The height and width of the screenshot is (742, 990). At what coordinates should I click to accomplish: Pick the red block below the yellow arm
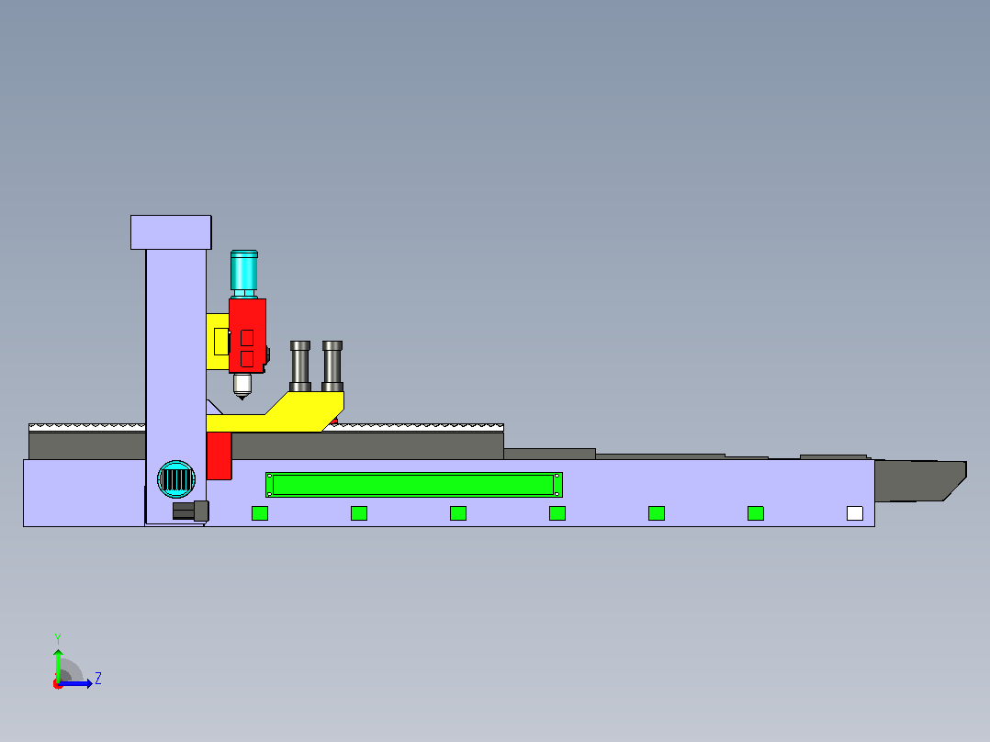click(219, 455)
